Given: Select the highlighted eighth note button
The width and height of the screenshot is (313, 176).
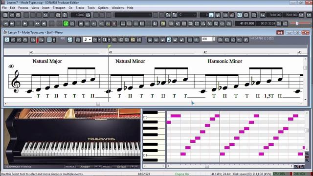Looking at the screenshot, I should pyautogui.click(x=169, y=40).
